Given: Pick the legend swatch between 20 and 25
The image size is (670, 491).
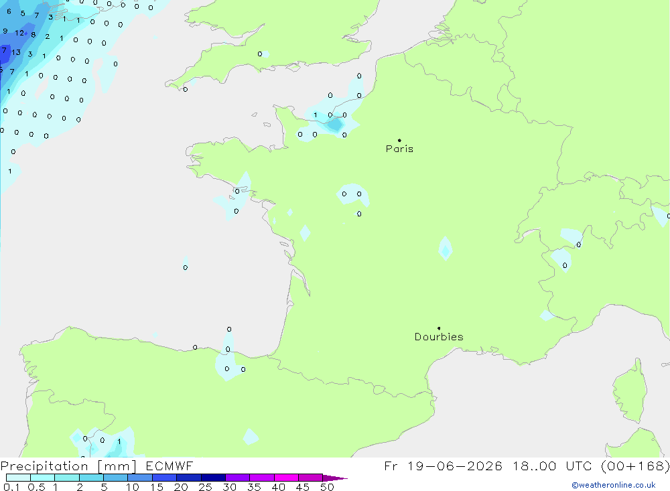Looking at the screenshot, I should 189,478.
